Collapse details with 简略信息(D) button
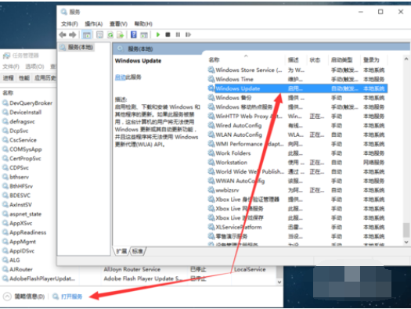The height and width of the screenshot is (309, 411). tap(23, 296)
